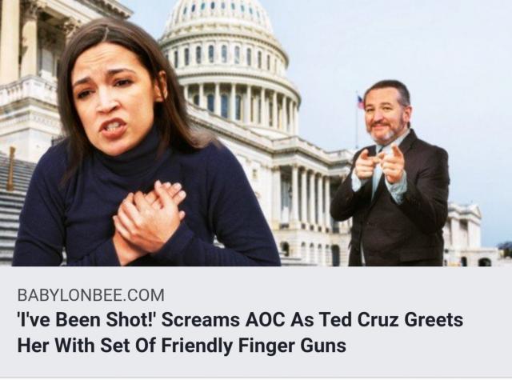Click the BABYLONBEE.COM domain label
This screenshot has width=512, height=380.
[x=90, y=295]
